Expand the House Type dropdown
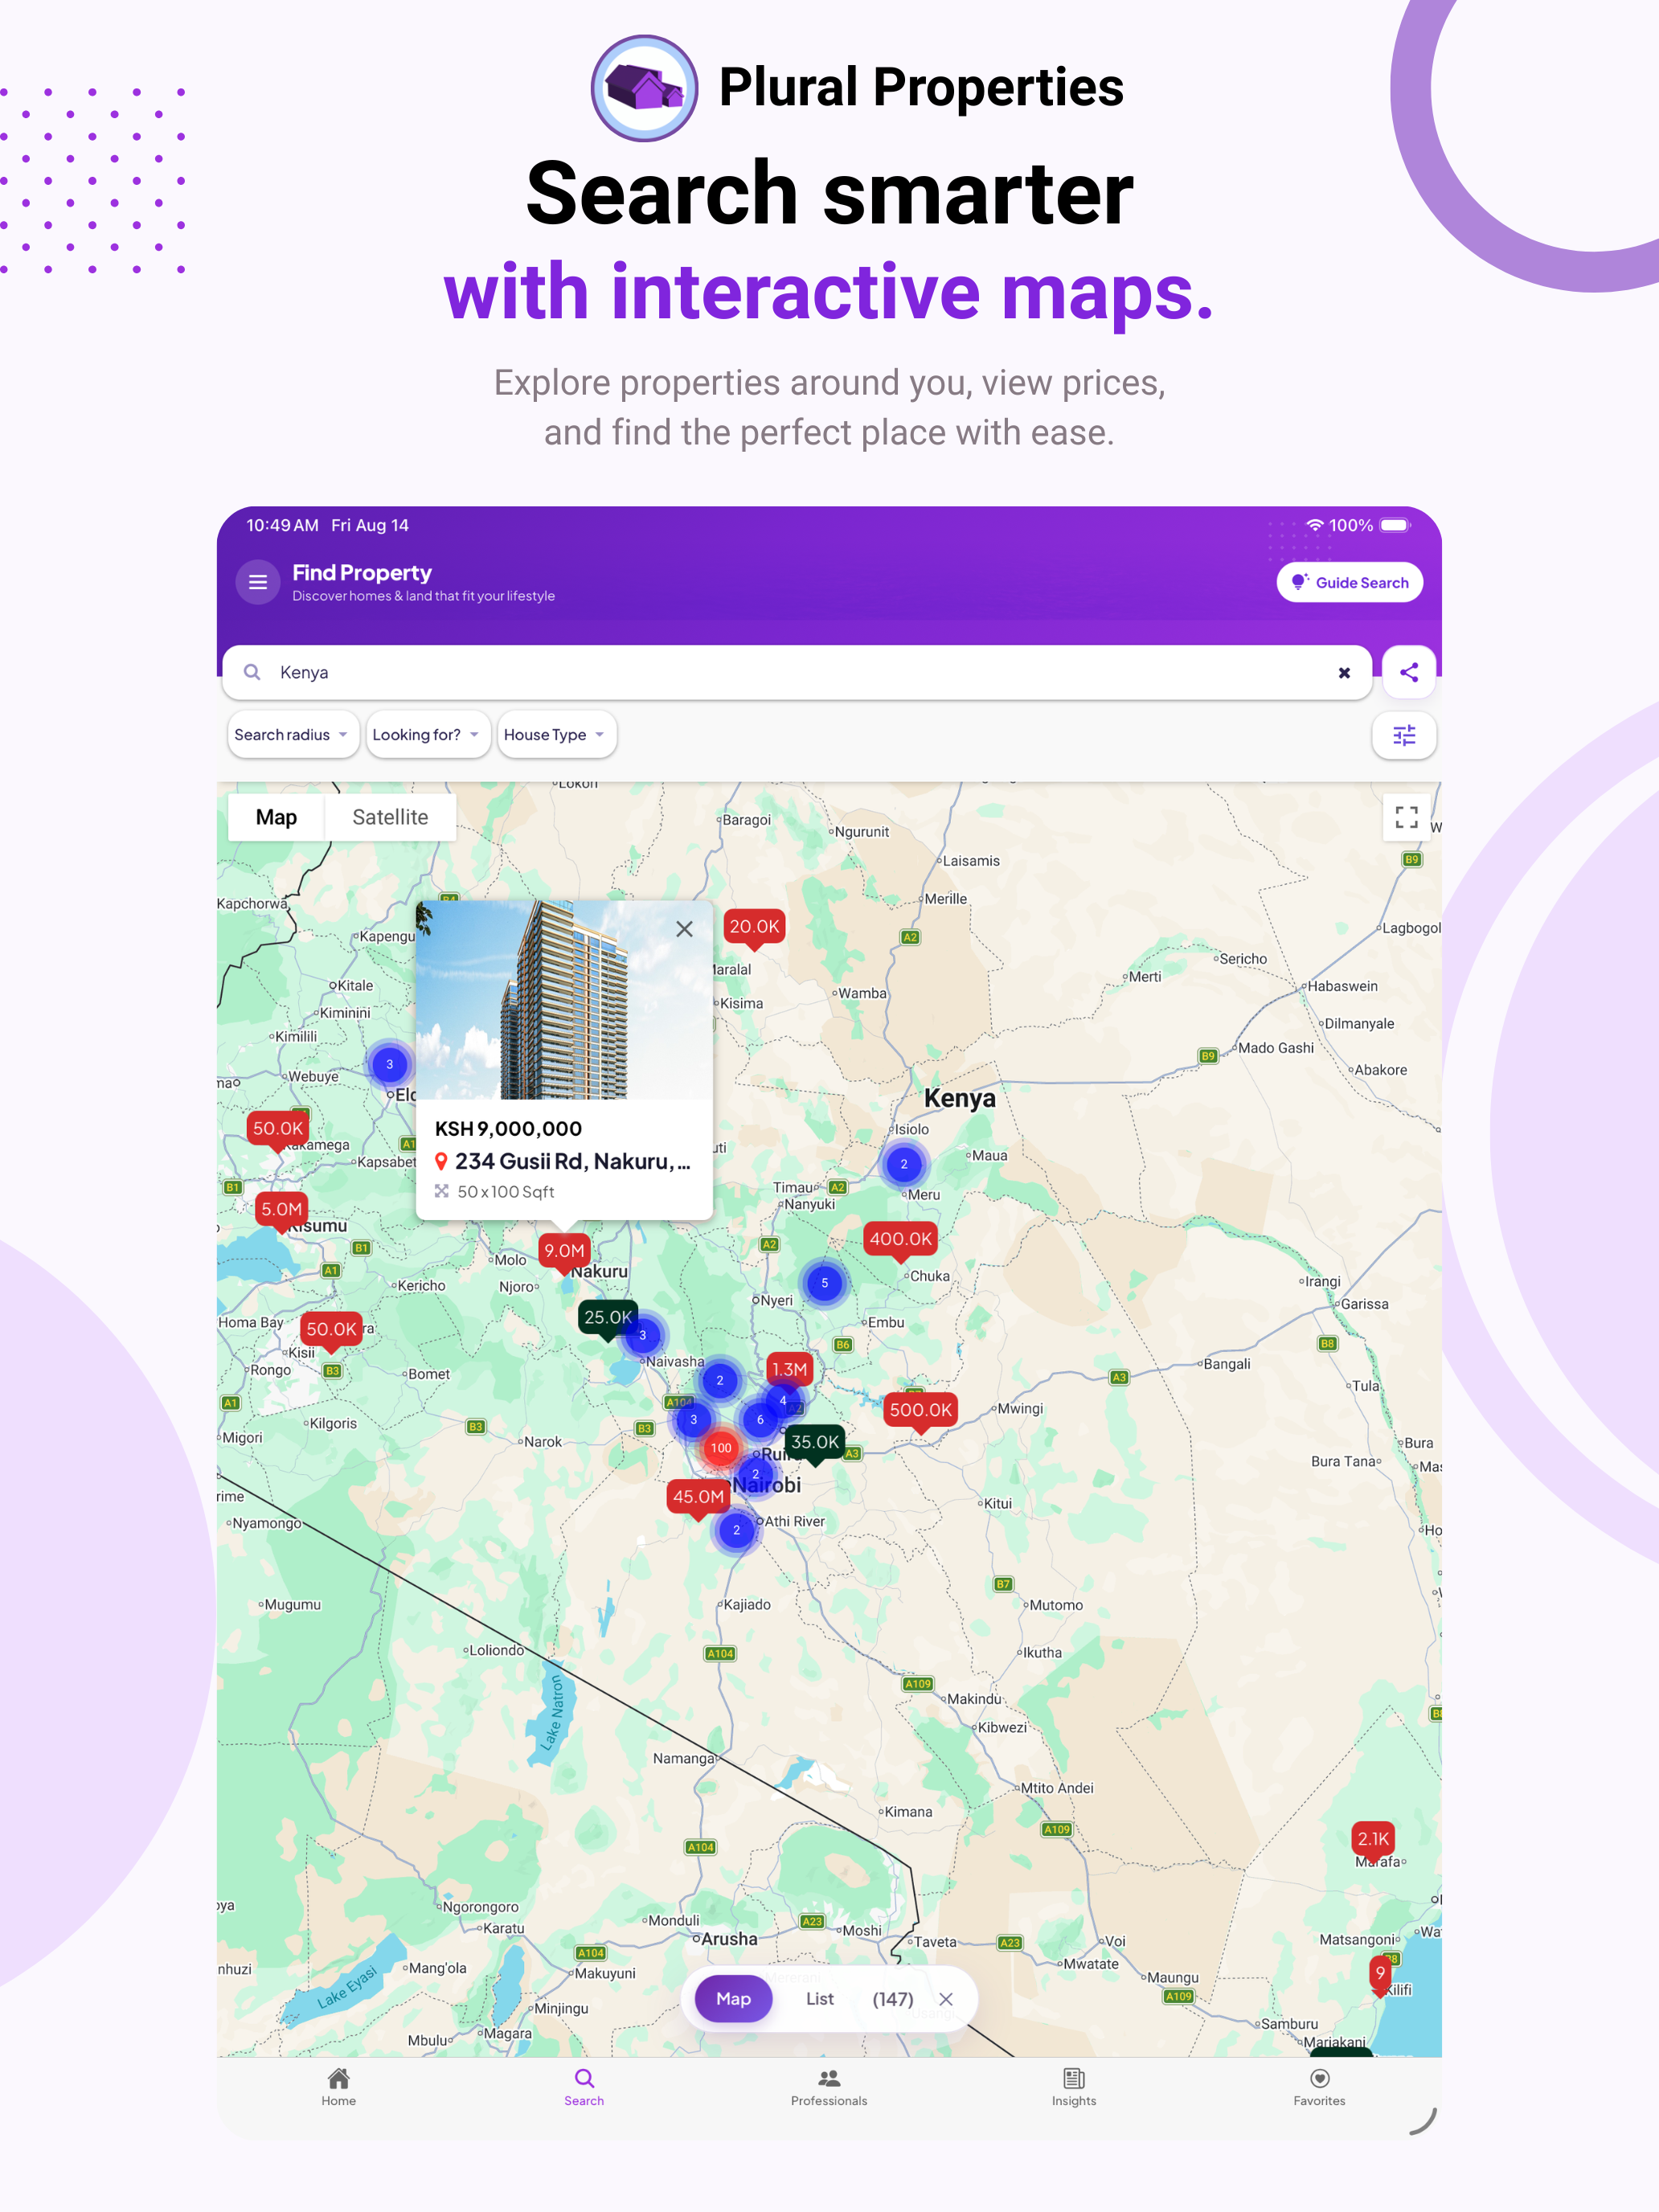Viewport: 1659px width, 2212px height. (556, 735)
